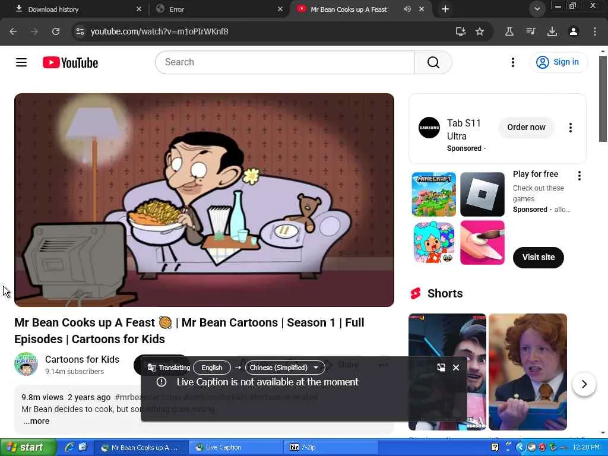
Task: Show next Shorts with right chevron
Action: coord(584,384)
